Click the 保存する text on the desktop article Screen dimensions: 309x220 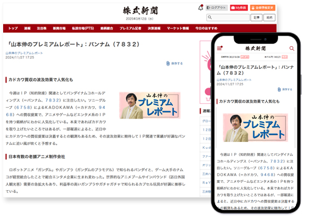(x=177, y=63)
